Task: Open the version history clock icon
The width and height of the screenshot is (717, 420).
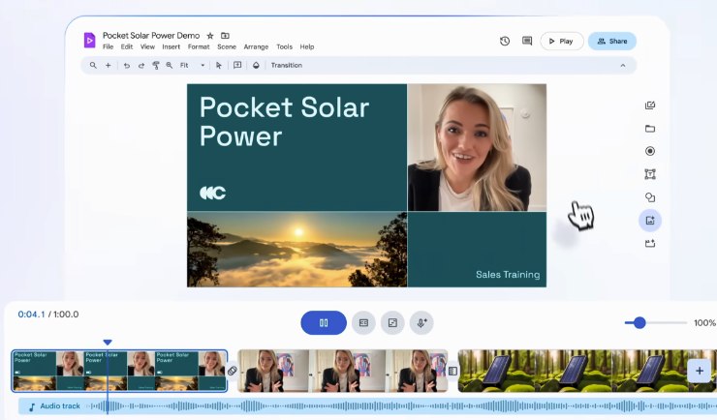Action: coord(505,41)
